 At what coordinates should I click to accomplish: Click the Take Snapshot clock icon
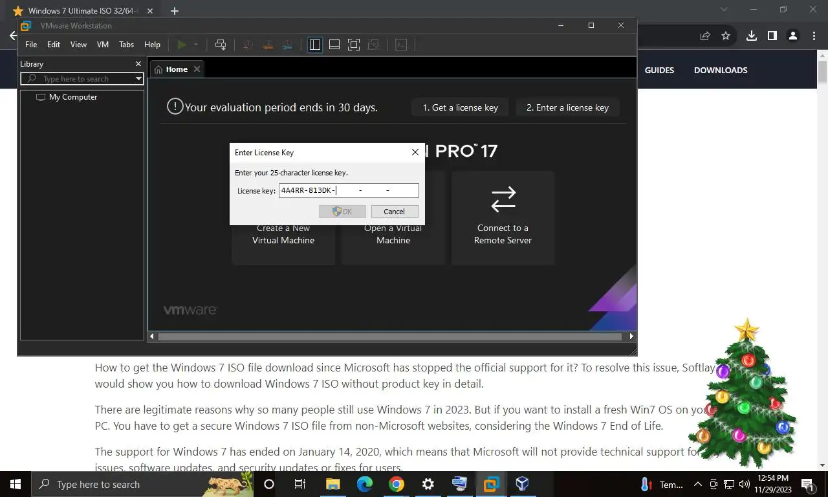click(248, 45)
